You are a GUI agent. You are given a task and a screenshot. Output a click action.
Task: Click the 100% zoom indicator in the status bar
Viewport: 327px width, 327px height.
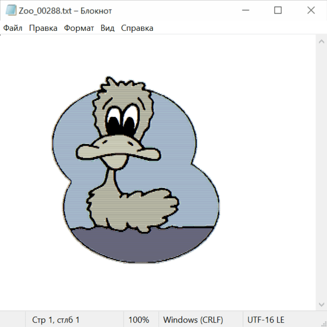(x=139, y=320)
